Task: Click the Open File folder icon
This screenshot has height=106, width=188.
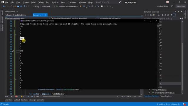Action: [15, 6]
